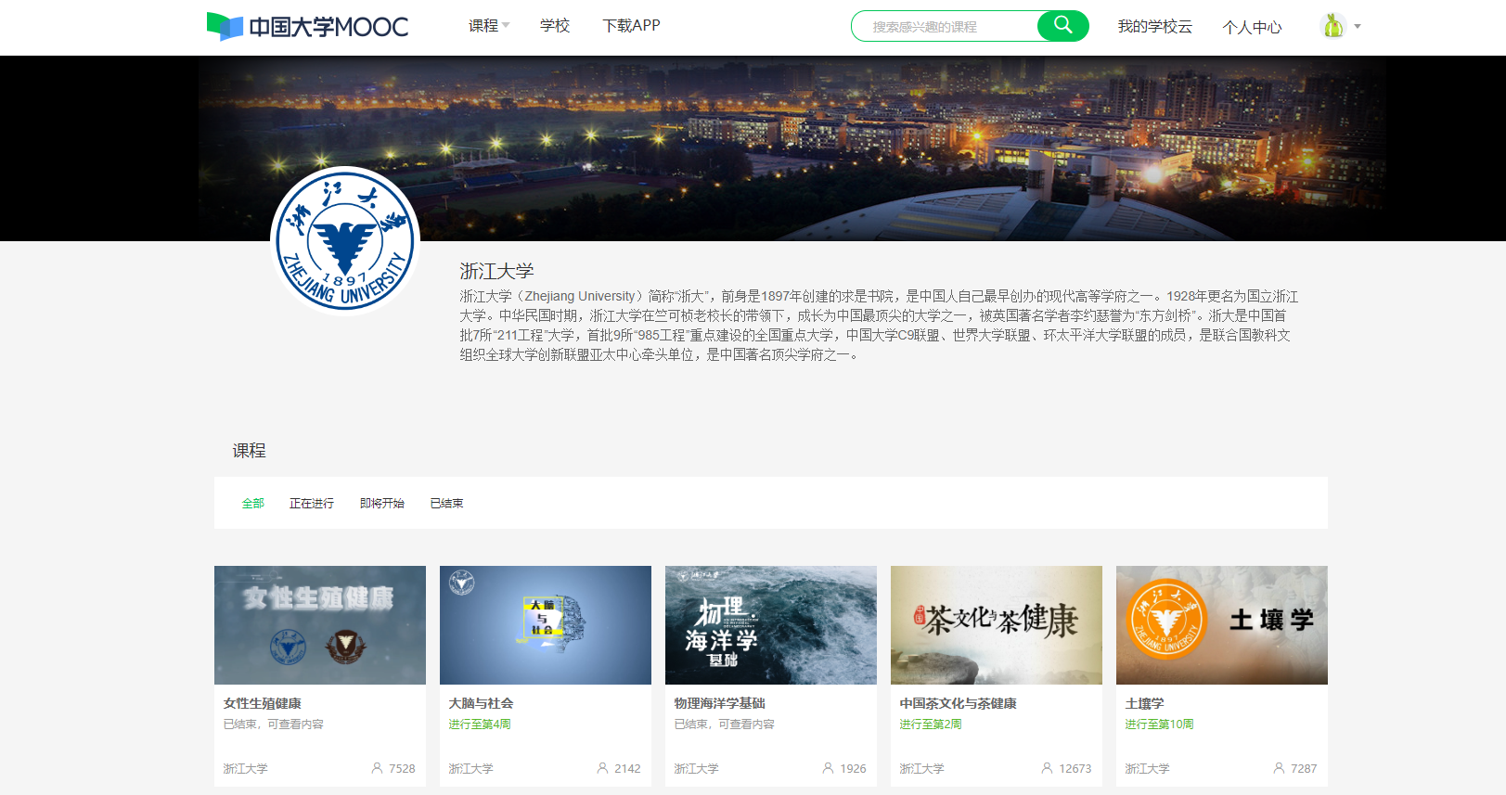
Task: Open the 学校 menu item
Action: pos(555,26)
